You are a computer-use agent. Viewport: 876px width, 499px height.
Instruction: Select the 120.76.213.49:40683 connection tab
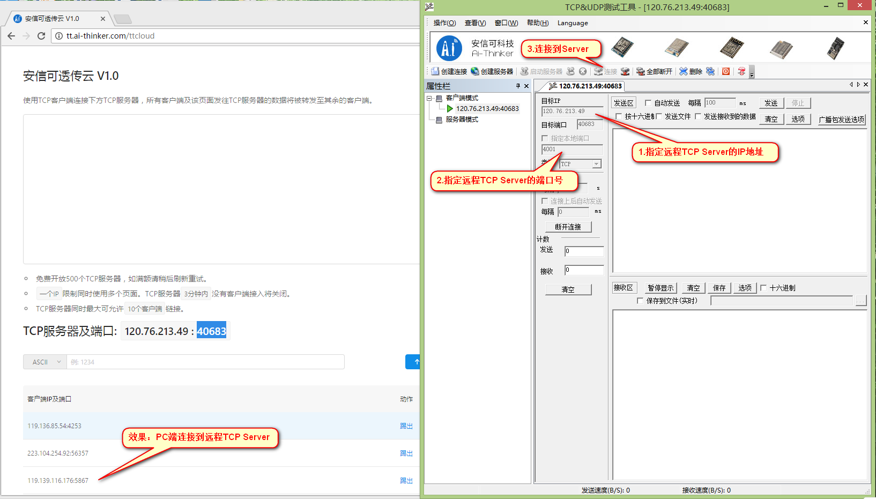point(585,86)
